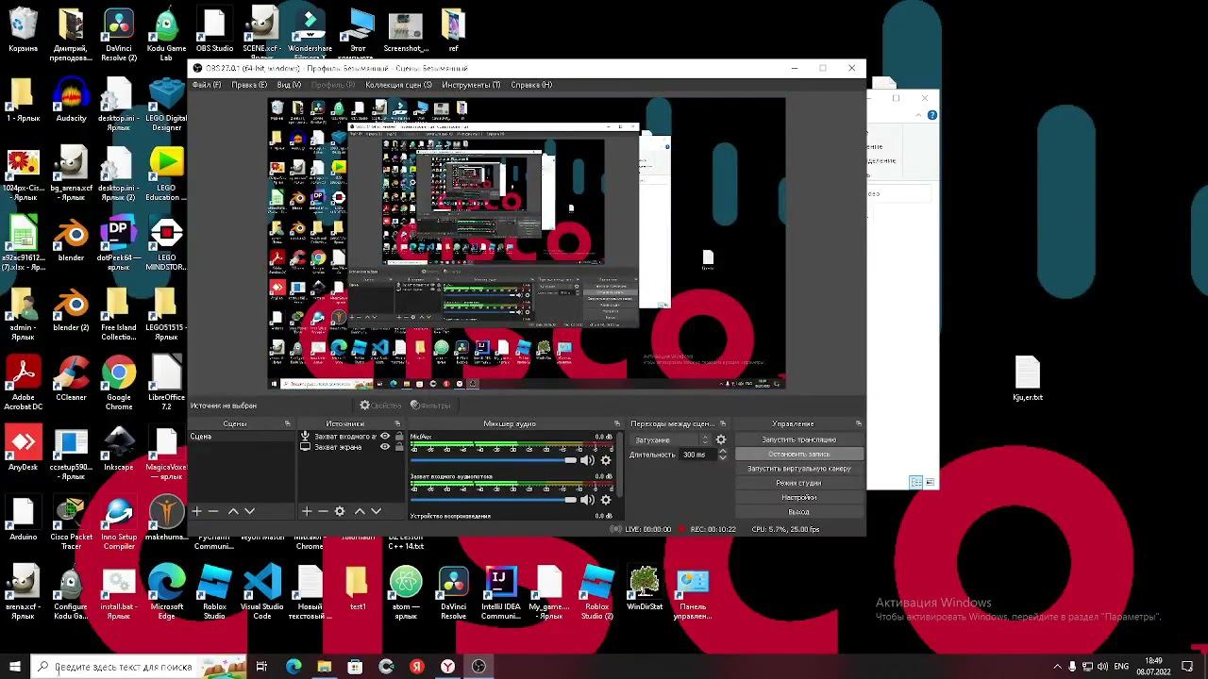Open the Kodu Game Lab desktop icon
Screen dimensions: 1208x679
pyautogui.click(x=166, y=35)
